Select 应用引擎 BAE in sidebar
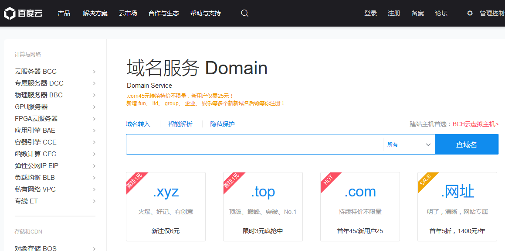Viewport: 505px width, 251px height. 35,131
